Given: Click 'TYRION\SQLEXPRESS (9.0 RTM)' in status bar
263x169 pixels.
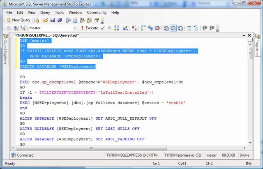Looking at the screenshot, I should click(132, 155).
